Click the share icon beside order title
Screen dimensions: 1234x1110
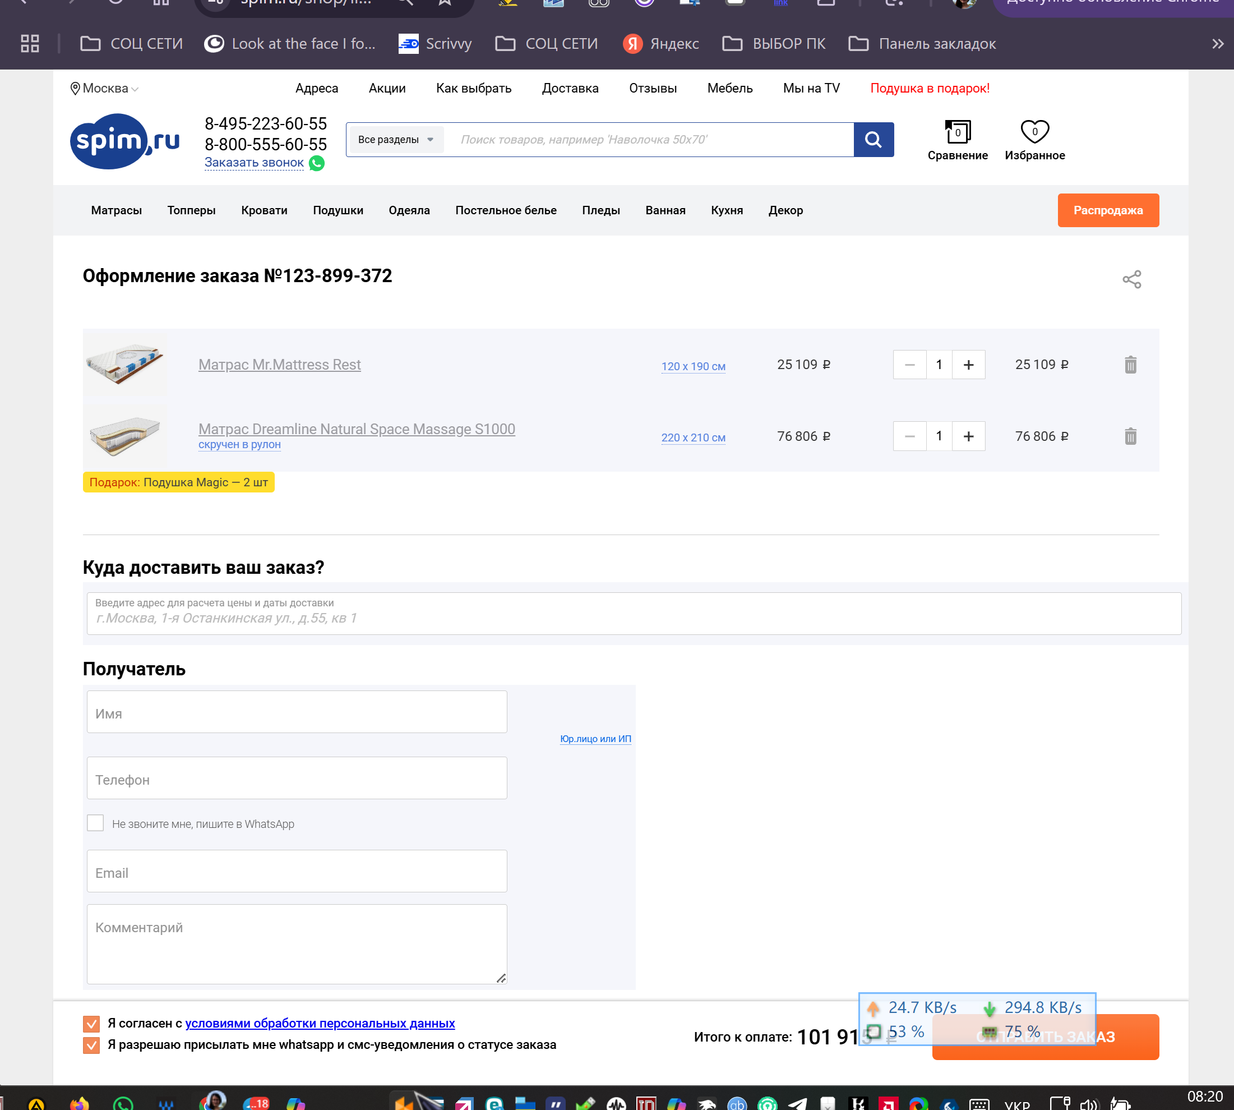pos(1131,279)
